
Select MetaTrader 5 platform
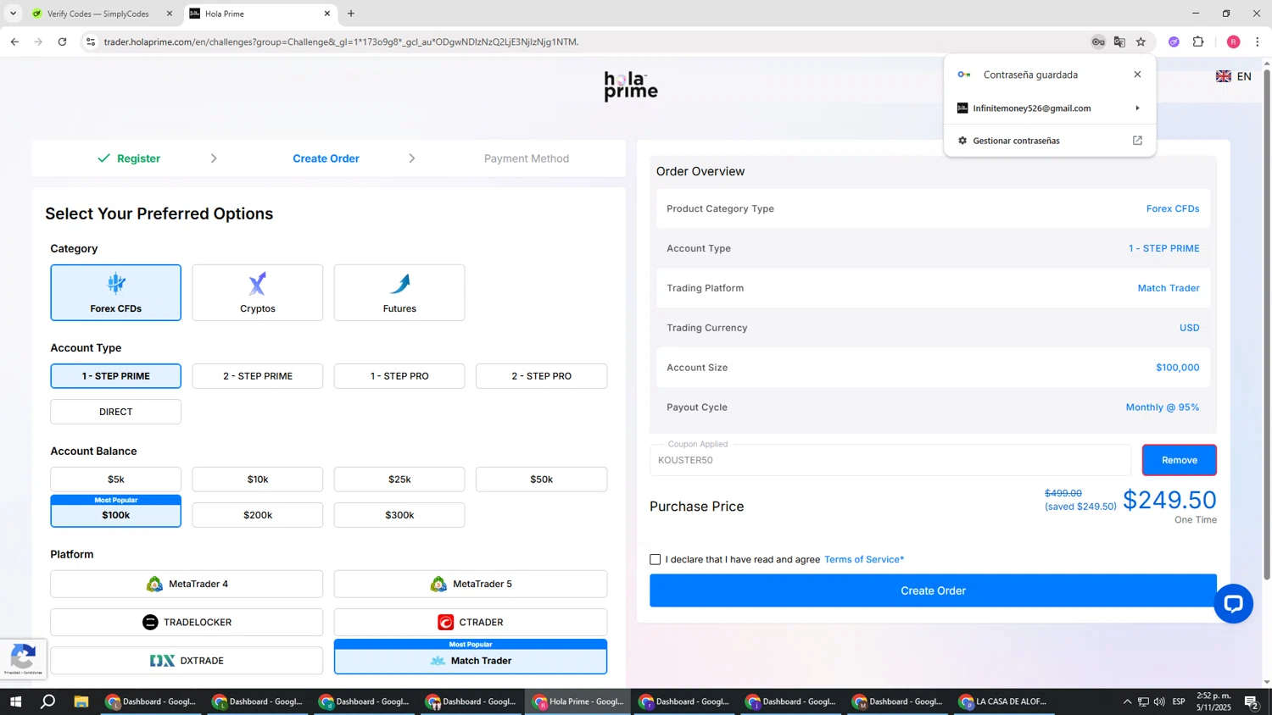tap(471, 584)
